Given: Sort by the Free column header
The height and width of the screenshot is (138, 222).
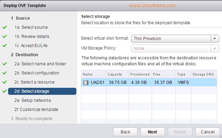Looking at the screenshot, I should (x=164, y=74).
